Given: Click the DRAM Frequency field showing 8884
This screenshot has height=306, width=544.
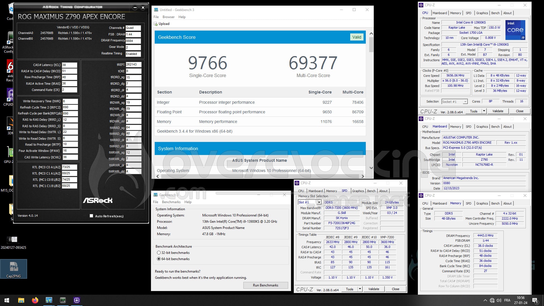Looking at the screenshot, I should click(133, 41).
